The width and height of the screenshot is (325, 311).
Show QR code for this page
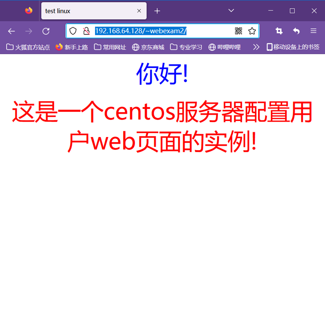point(239,31)
